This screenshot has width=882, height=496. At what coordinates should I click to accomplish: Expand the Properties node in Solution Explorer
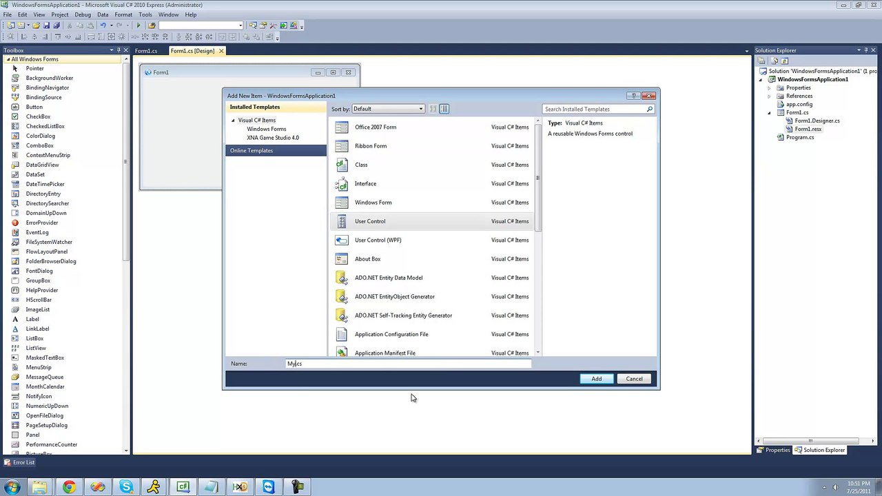coord(770,88)
